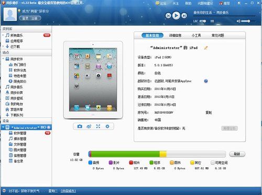
Task: Switch to mini mode with the arrow icon
Action: pyautogui.click(x=239, y=3)
